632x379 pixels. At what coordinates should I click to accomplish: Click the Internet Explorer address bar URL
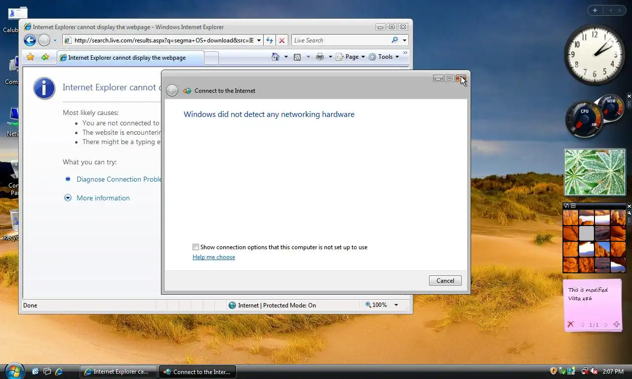(x=164, y=40)
